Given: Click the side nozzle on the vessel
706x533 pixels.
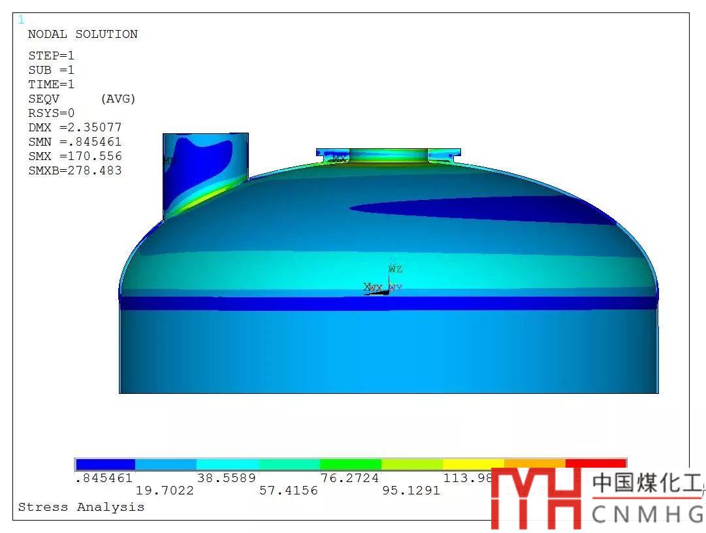Looking at the screenshot, I should [205, 173].
